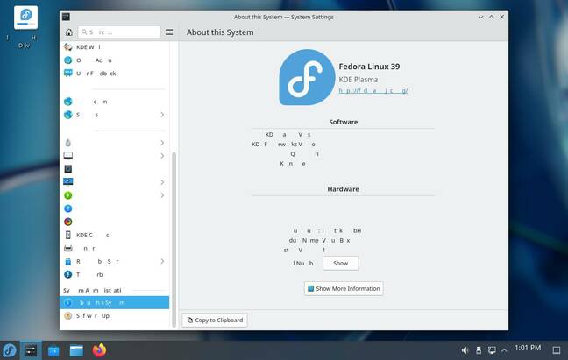Expand the network Settings row chevron
This screenshot has width=568, height=360.
point(162,115)
